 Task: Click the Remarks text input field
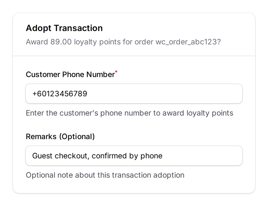pyautogui.click(x=134, y=156)
